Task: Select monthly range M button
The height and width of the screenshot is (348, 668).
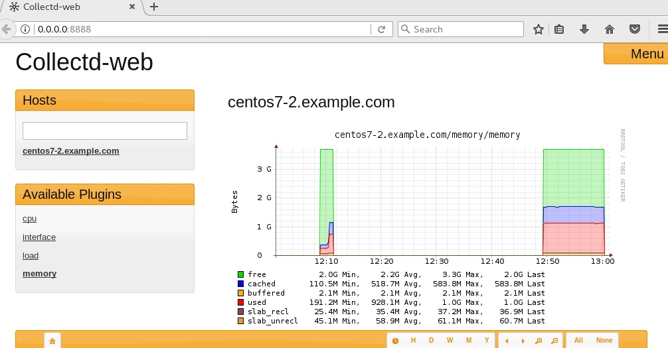Action: coord(469,340)
